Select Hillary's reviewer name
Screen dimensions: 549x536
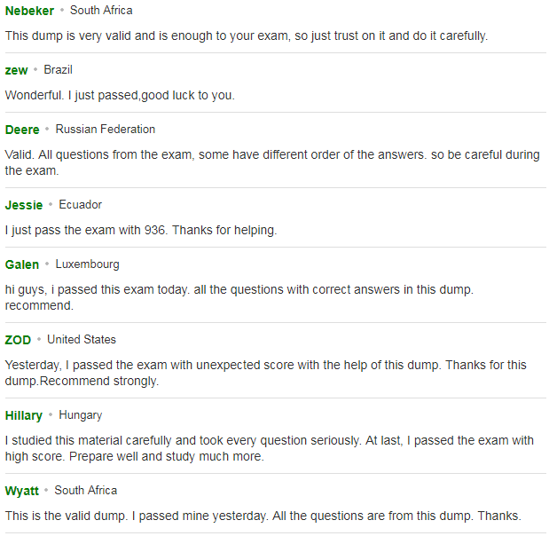pyautogui.click(x=23, y=415)
